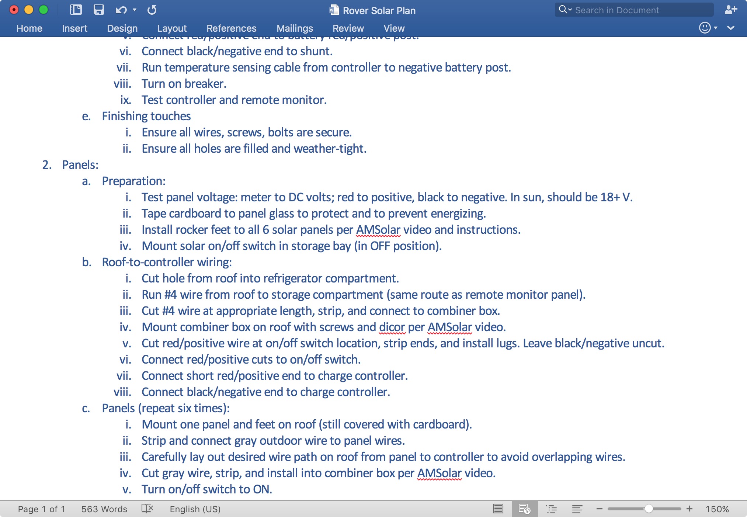Click the Search in Document field
The image size is (747, 517).
click(x=634, y=10)
